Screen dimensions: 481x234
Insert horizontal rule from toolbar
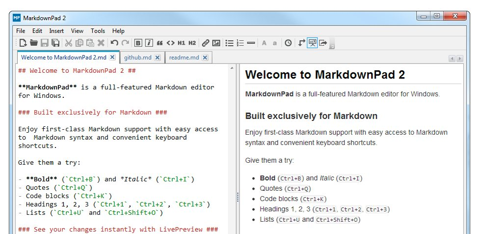click(x=251, y=43)
